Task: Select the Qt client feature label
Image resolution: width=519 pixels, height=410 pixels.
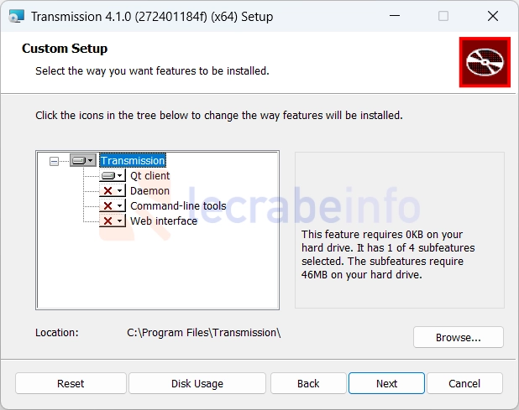Action: click(x=149, y=176)
